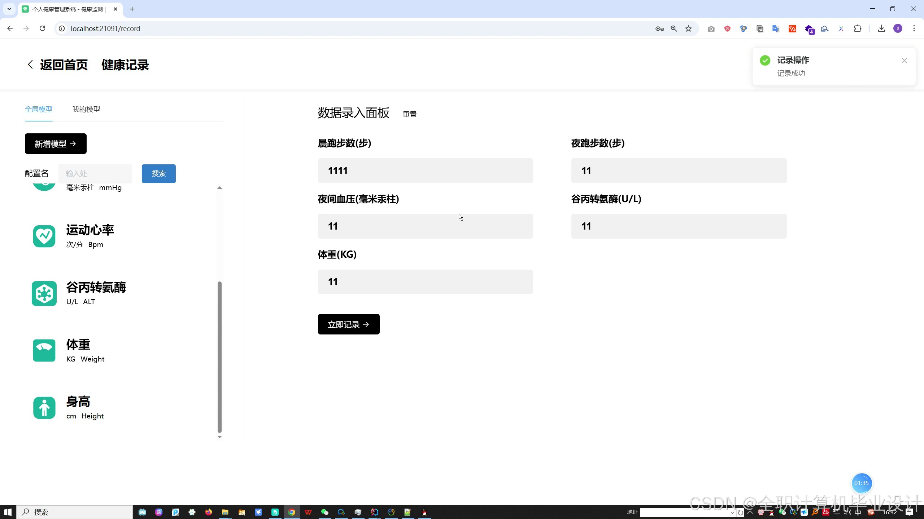Click the 搜索 search button

pyautogui.click(x=158, y=174)
